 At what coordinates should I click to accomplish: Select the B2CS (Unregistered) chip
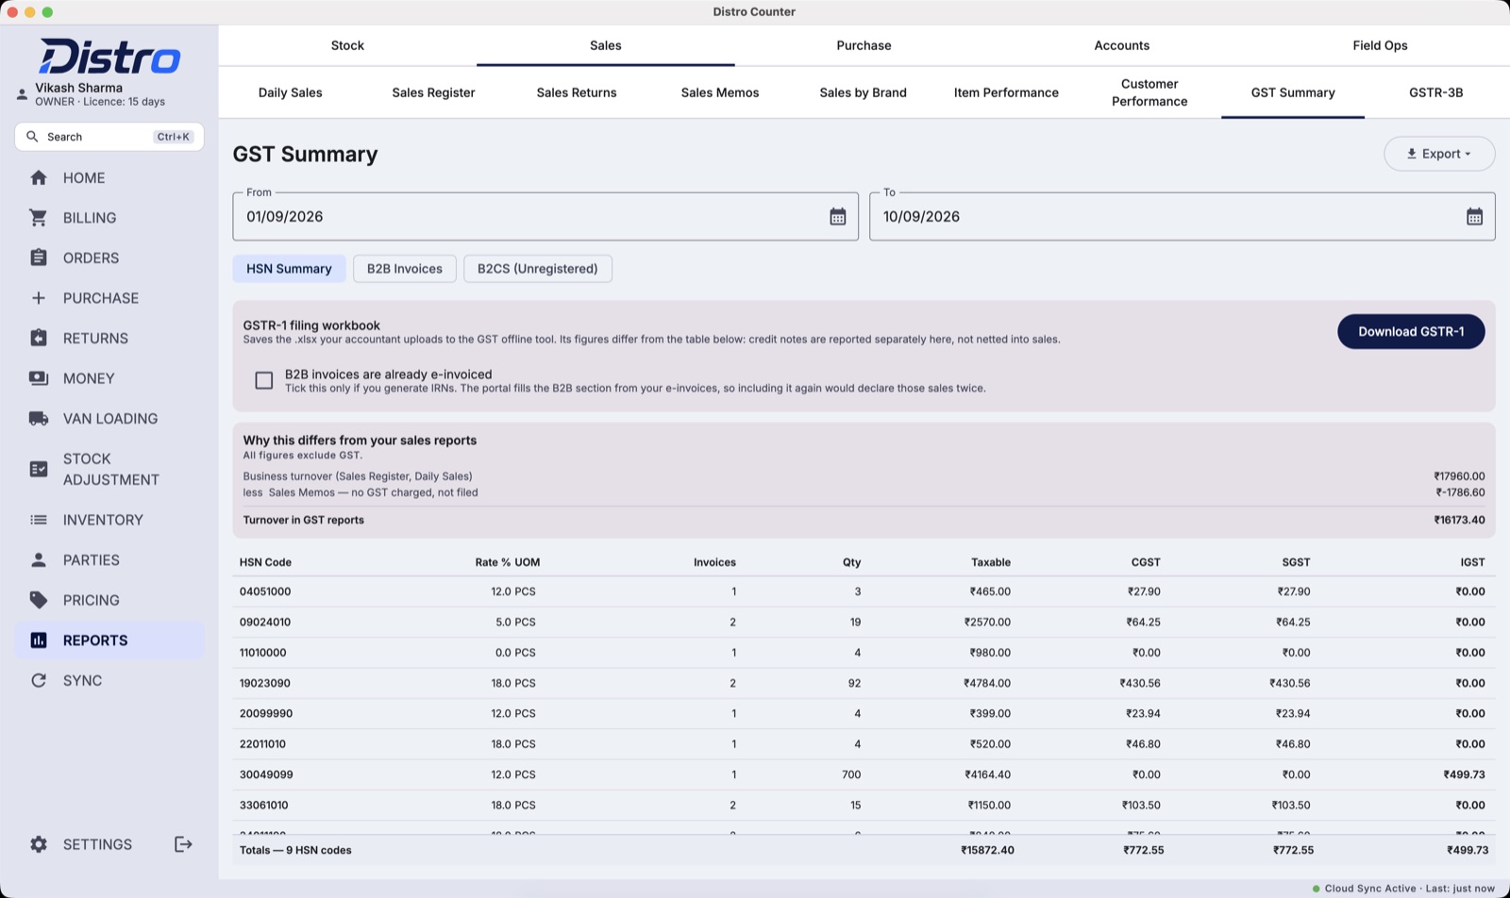[538, 269]
